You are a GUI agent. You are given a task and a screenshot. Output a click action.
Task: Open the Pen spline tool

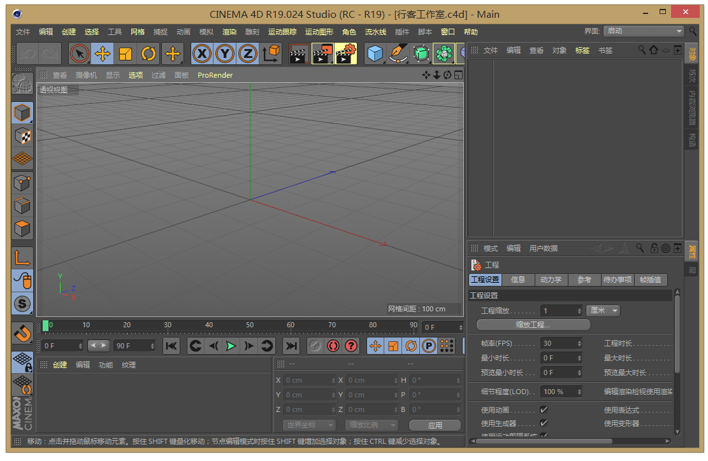tap(398, 53)
